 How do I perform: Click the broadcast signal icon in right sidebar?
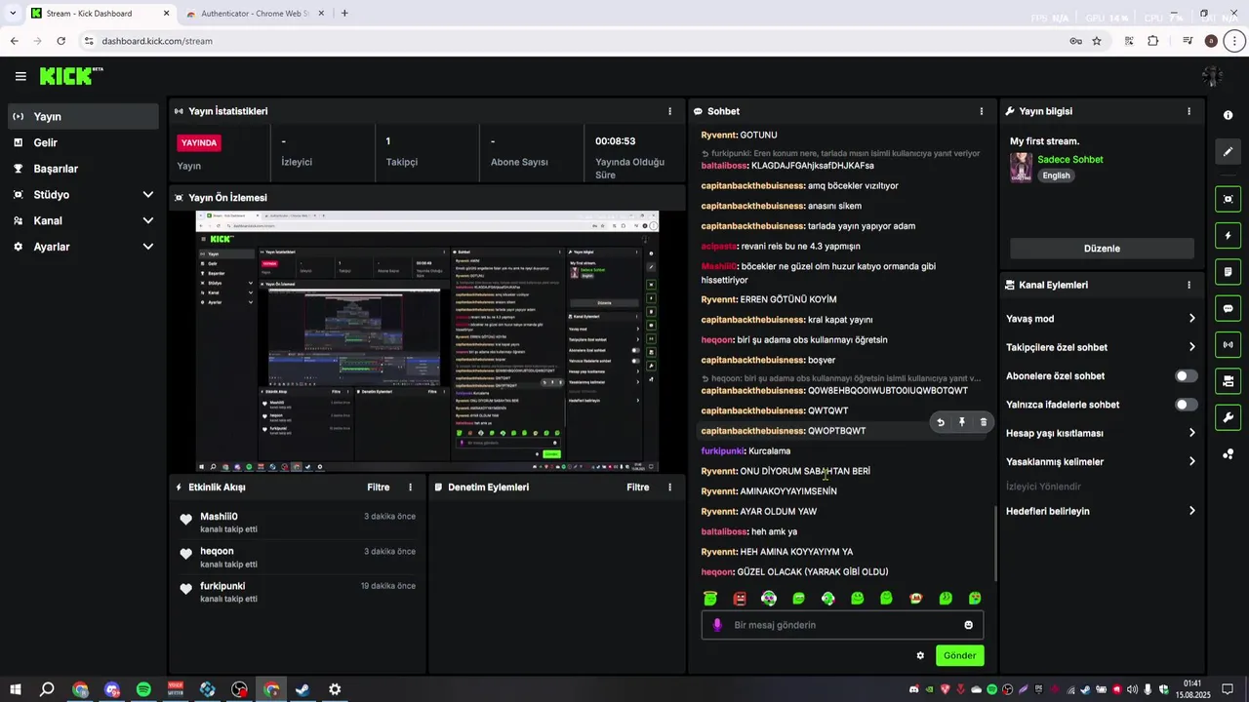(x=1228, y=344)
